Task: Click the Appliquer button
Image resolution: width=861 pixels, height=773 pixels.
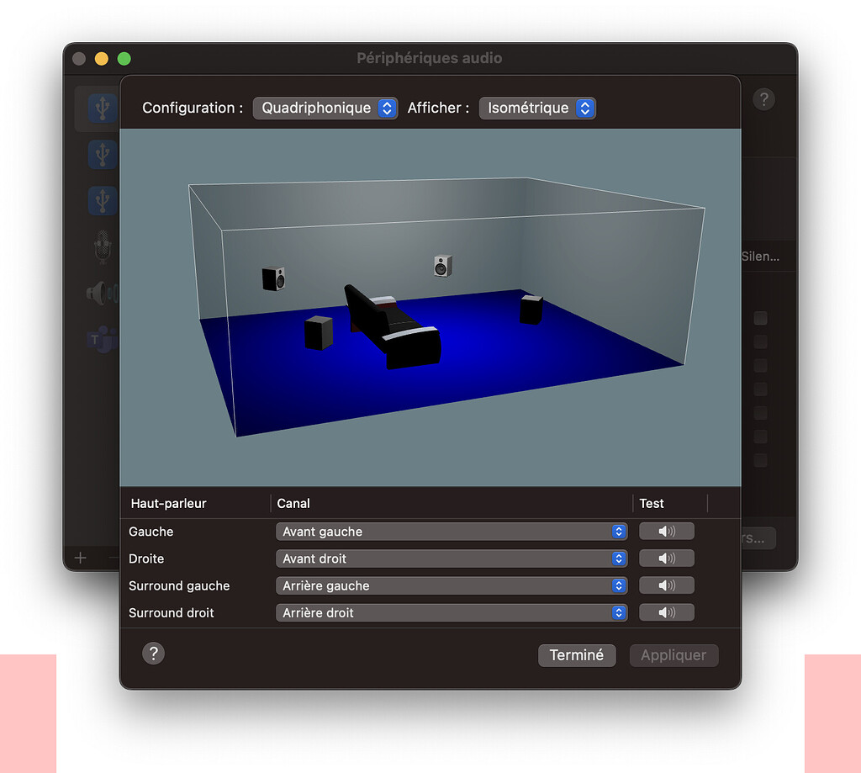Action: 673,654
